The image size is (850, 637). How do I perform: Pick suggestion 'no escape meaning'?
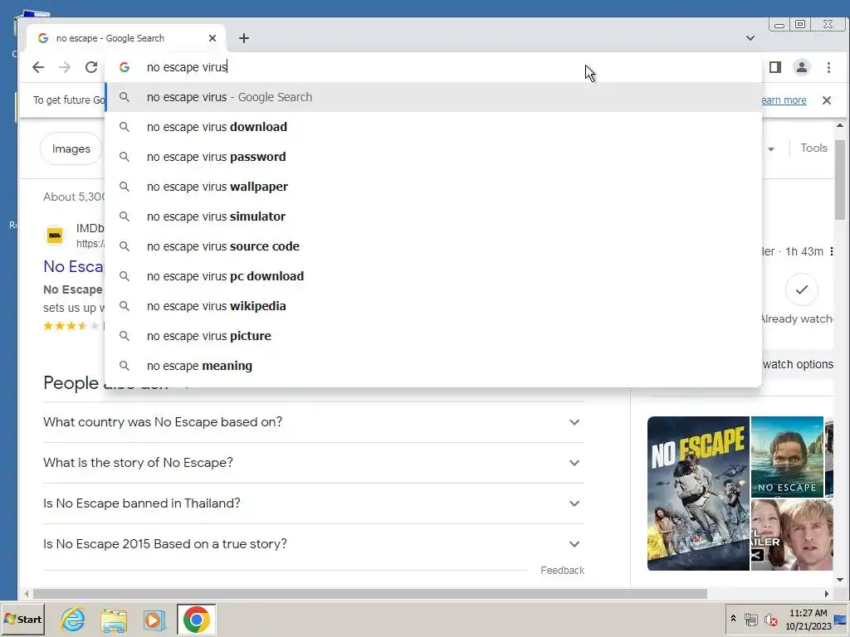point(433,366)
